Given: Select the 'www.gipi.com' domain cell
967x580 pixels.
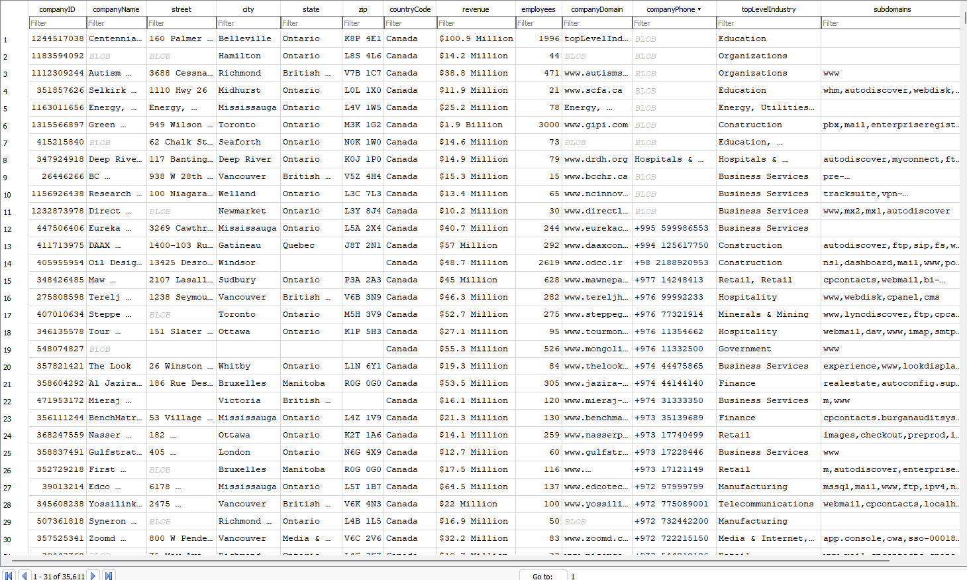Looking at the screenshot, I should point(597,125).
